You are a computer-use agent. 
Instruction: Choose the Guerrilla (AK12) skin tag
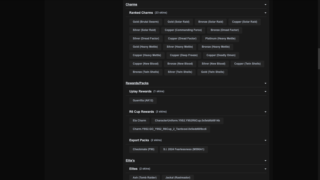click(x=143, y=101)
